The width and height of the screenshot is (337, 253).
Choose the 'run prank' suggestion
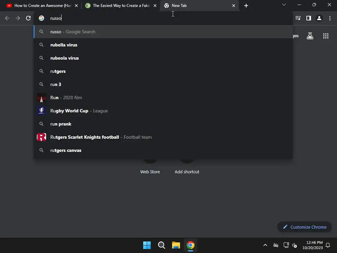point(163,124)
